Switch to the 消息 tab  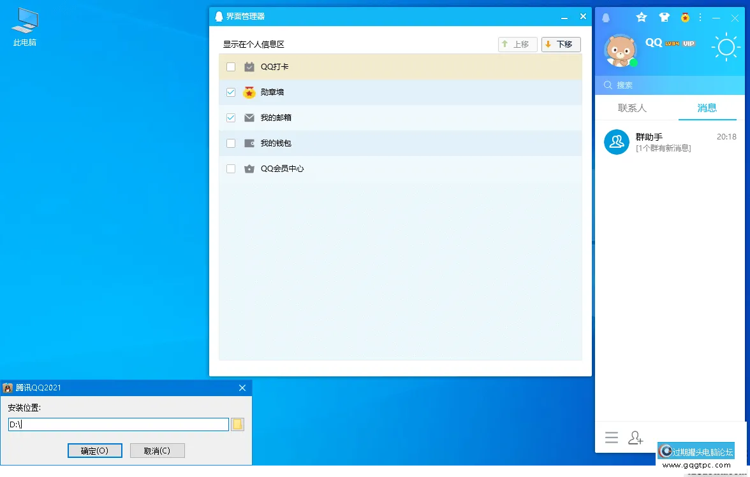pos(707,108)
